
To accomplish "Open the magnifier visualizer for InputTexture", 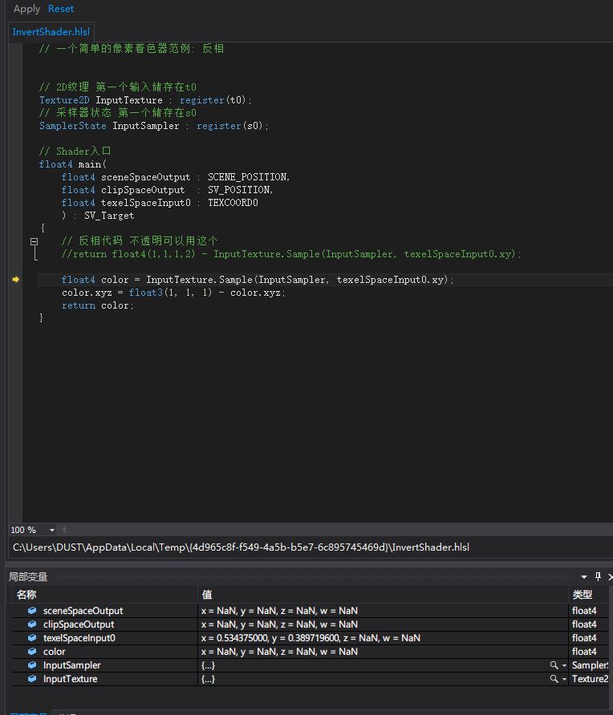I will click(554, 679).
